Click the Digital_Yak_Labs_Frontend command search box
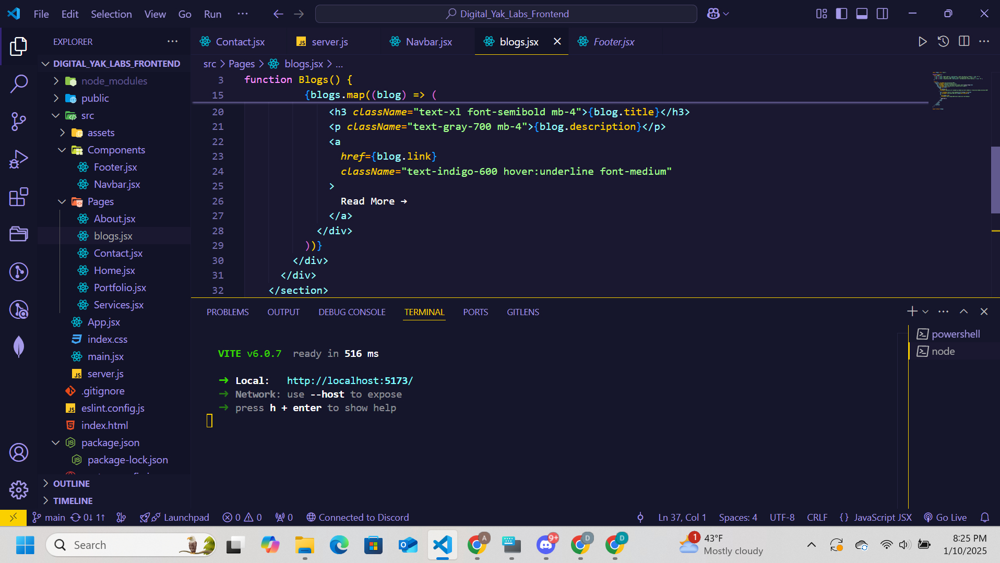The width and height of the screenshot is (1000, 563). coord(506,14)
